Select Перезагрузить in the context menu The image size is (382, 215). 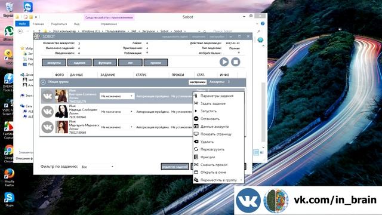click(218, 149)
